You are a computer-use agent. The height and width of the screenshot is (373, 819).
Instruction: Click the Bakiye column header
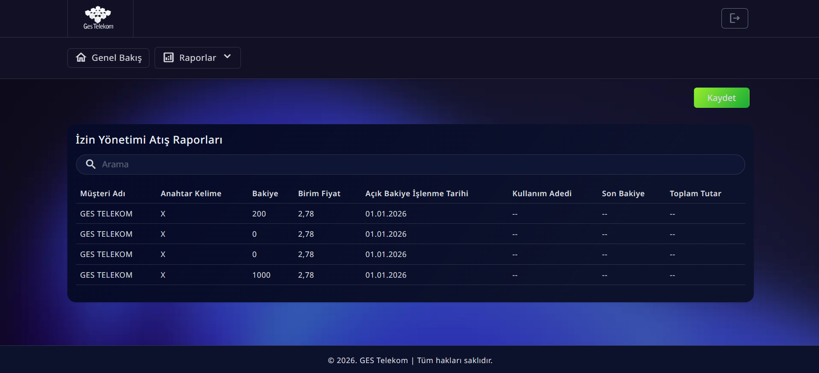(x=265, y=194)
